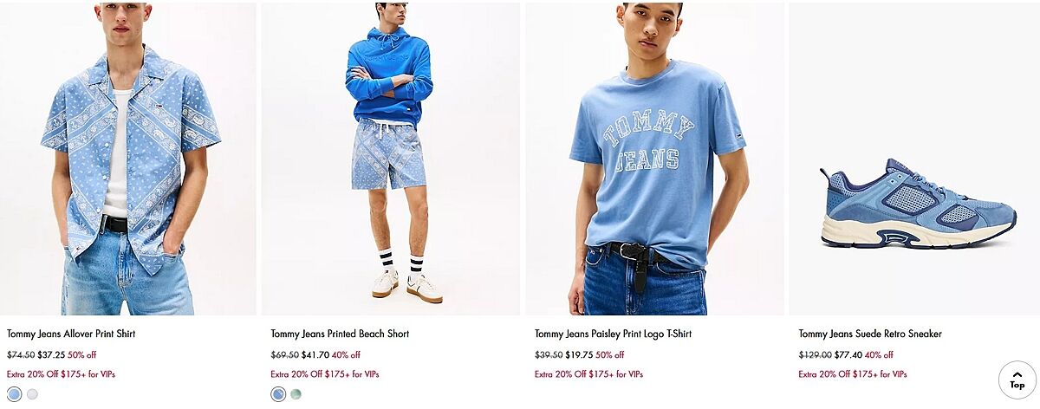Click the VIP offer under Printed Beach Short
This screenshot has width=1040, height=409.
pos(325,374)
